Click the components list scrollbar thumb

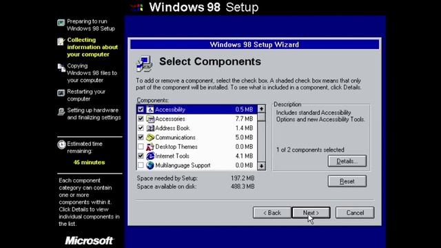tap(261, 117)
